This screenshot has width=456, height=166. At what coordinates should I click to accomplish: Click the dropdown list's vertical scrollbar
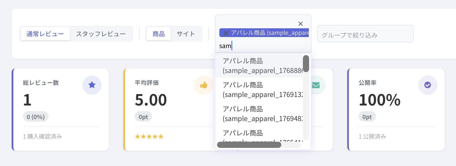point(306,64)
